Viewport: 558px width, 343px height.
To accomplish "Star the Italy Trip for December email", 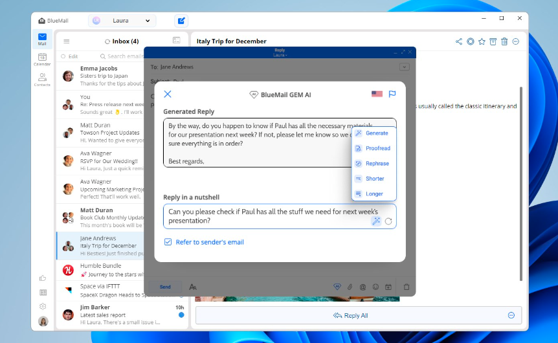I will [x=481, y=41].
